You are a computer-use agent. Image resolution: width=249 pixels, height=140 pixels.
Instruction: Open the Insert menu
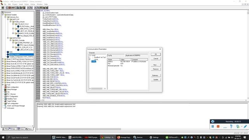pos(21,4)
